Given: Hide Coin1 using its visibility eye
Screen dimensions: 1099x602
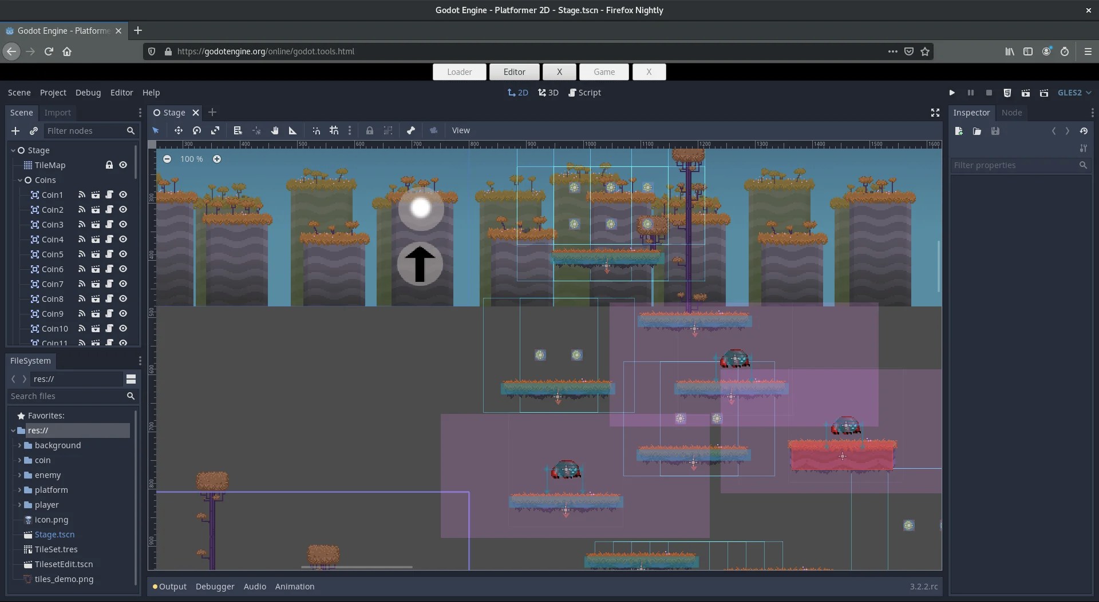Looking at the screenshot, I should coord(123,194).
